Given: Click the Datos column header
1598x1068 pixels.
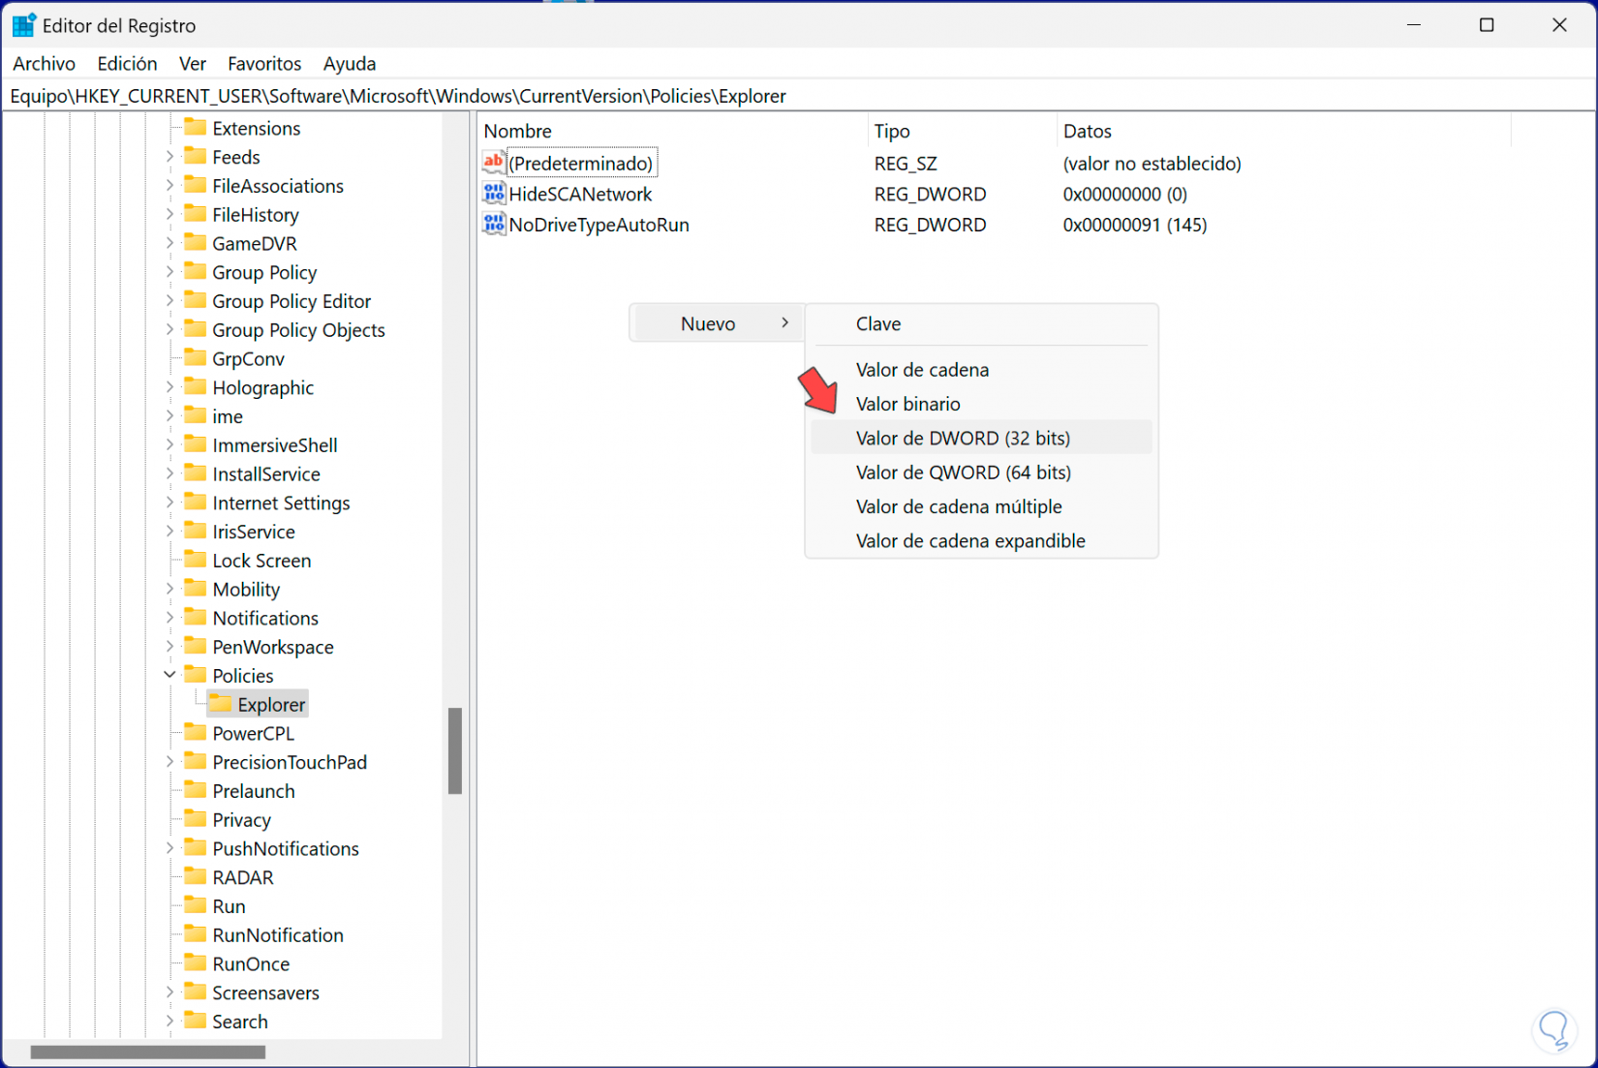Looking at the screenshot, I should (1087, 131).
